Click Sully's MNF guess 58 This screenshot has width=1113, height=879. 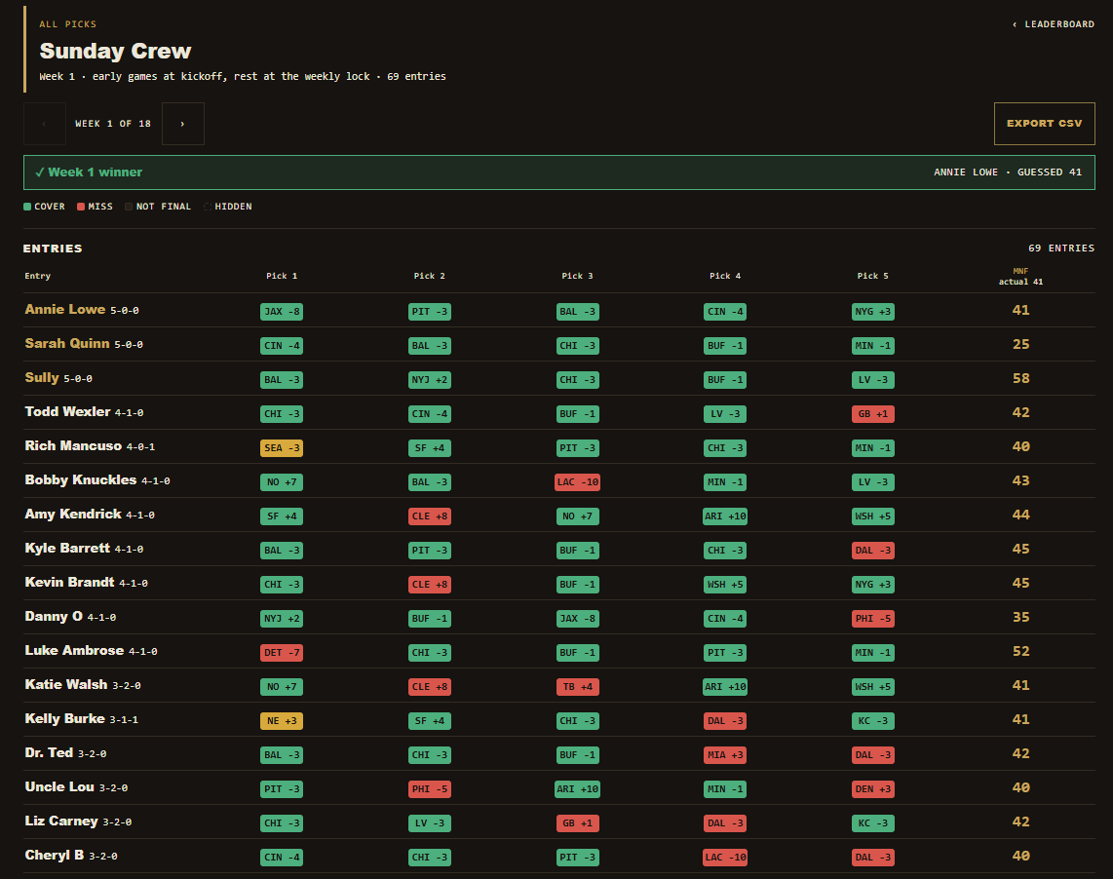tap(1020, 378)
